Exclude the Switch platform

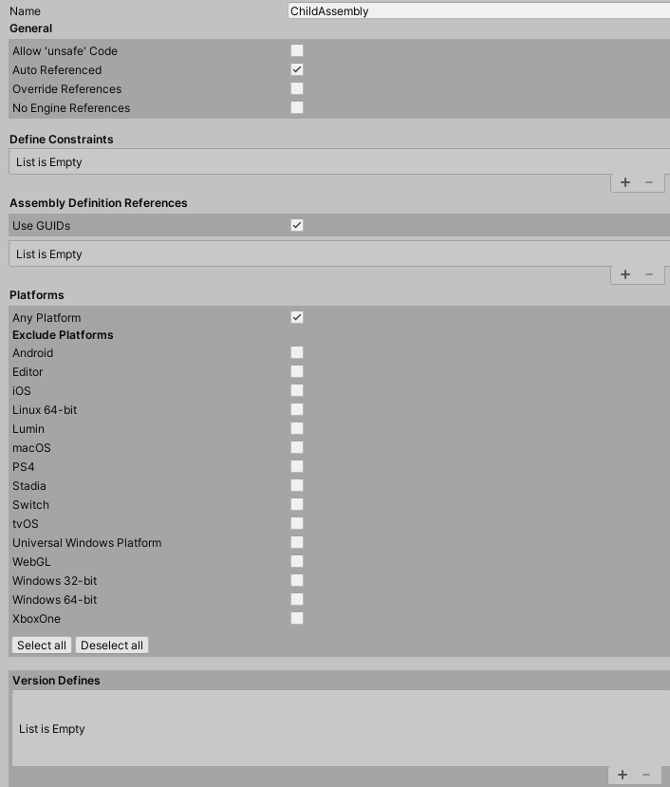tap(297, 505)
